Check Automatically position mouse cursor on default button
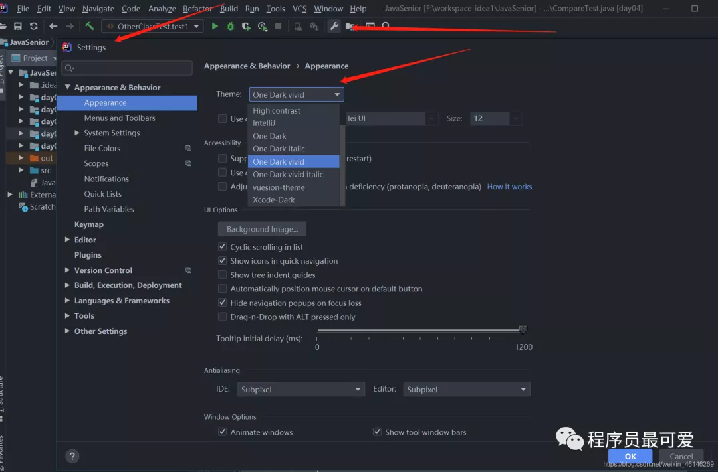This screenshot has height=472, width=718. click(x=223, y=289)
